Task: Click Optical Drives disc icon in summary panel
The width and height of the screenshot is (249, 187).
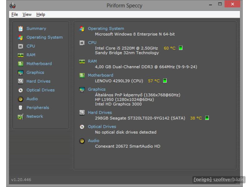Action: 82,127
